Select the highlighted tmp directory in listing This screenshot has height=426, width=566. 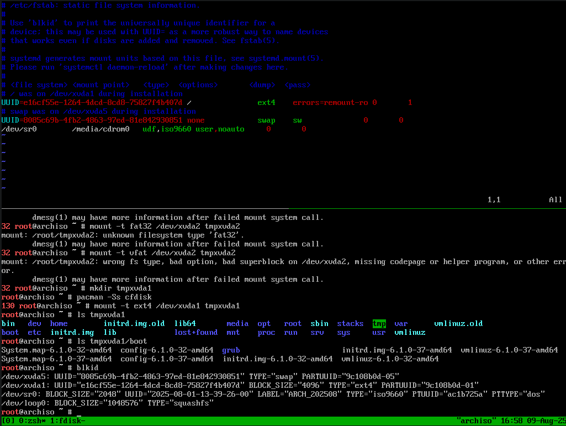pos(379,324)
